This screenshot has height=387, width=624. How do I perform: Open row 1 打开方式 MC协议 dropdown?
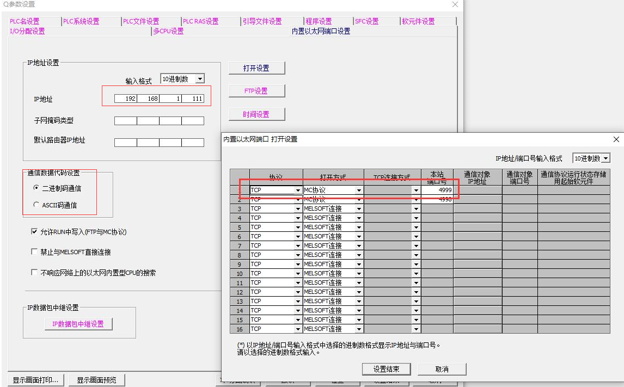(x=359, y=191)
